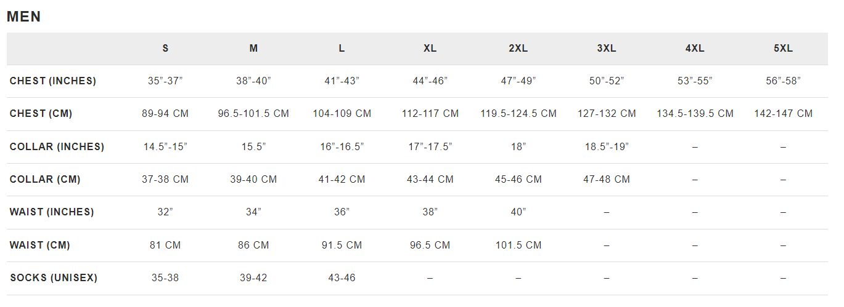The height and width of the screenshot is (307, 844).
Task: Click the 3XL column header
Action: click(607, 49)
